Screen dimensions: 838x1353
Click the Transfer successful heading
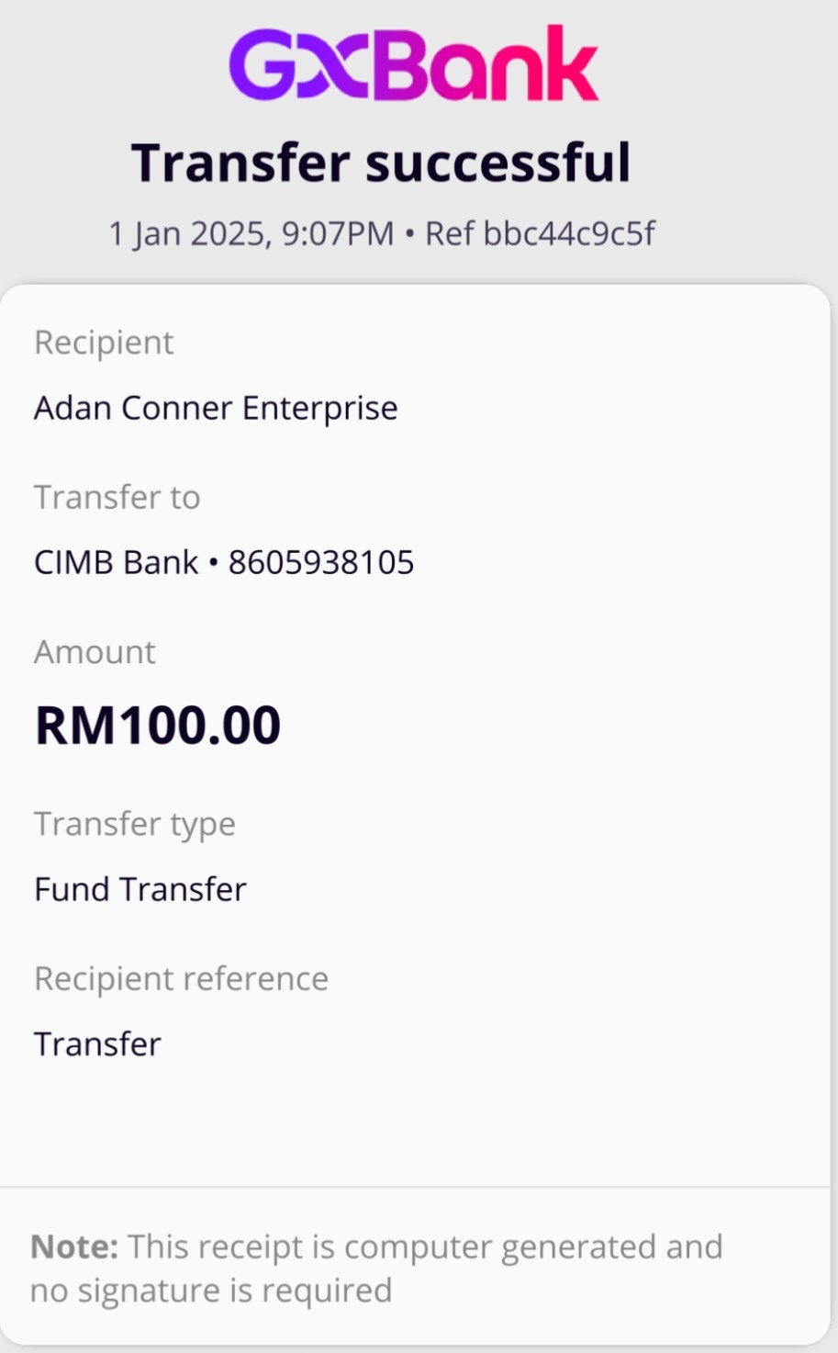click(x=381, y=163)
